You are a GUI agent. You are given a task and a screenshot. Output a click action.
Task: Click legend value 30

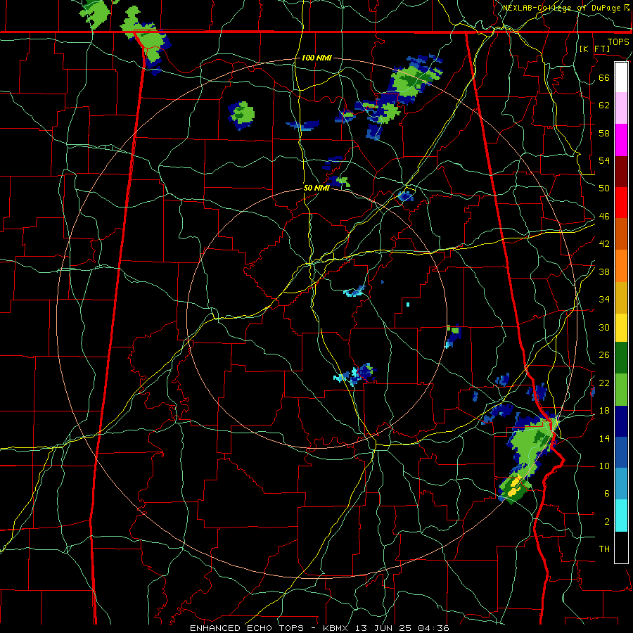(604, 327)
